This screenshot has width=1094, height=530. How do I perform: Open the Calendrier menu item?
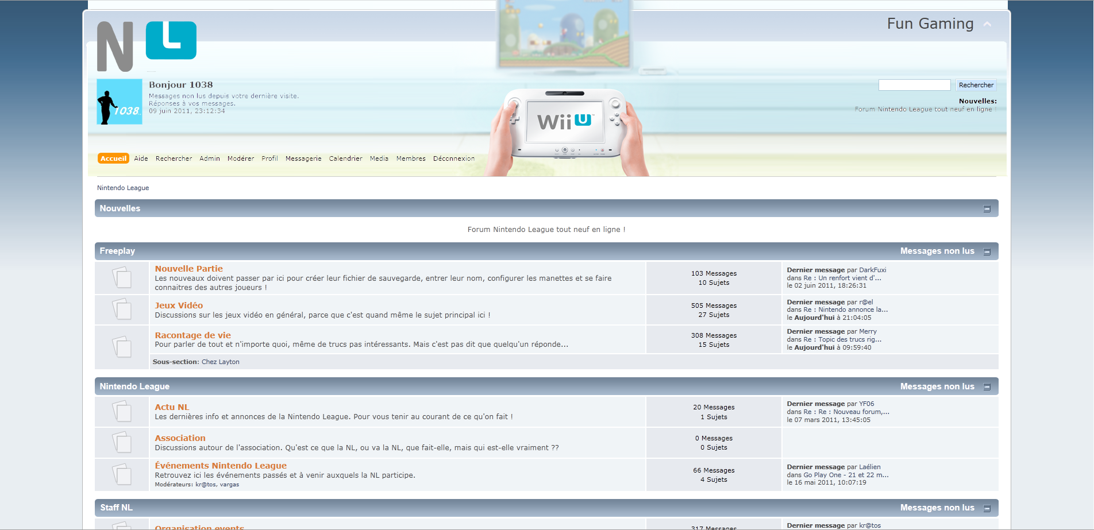click(346, 158)
